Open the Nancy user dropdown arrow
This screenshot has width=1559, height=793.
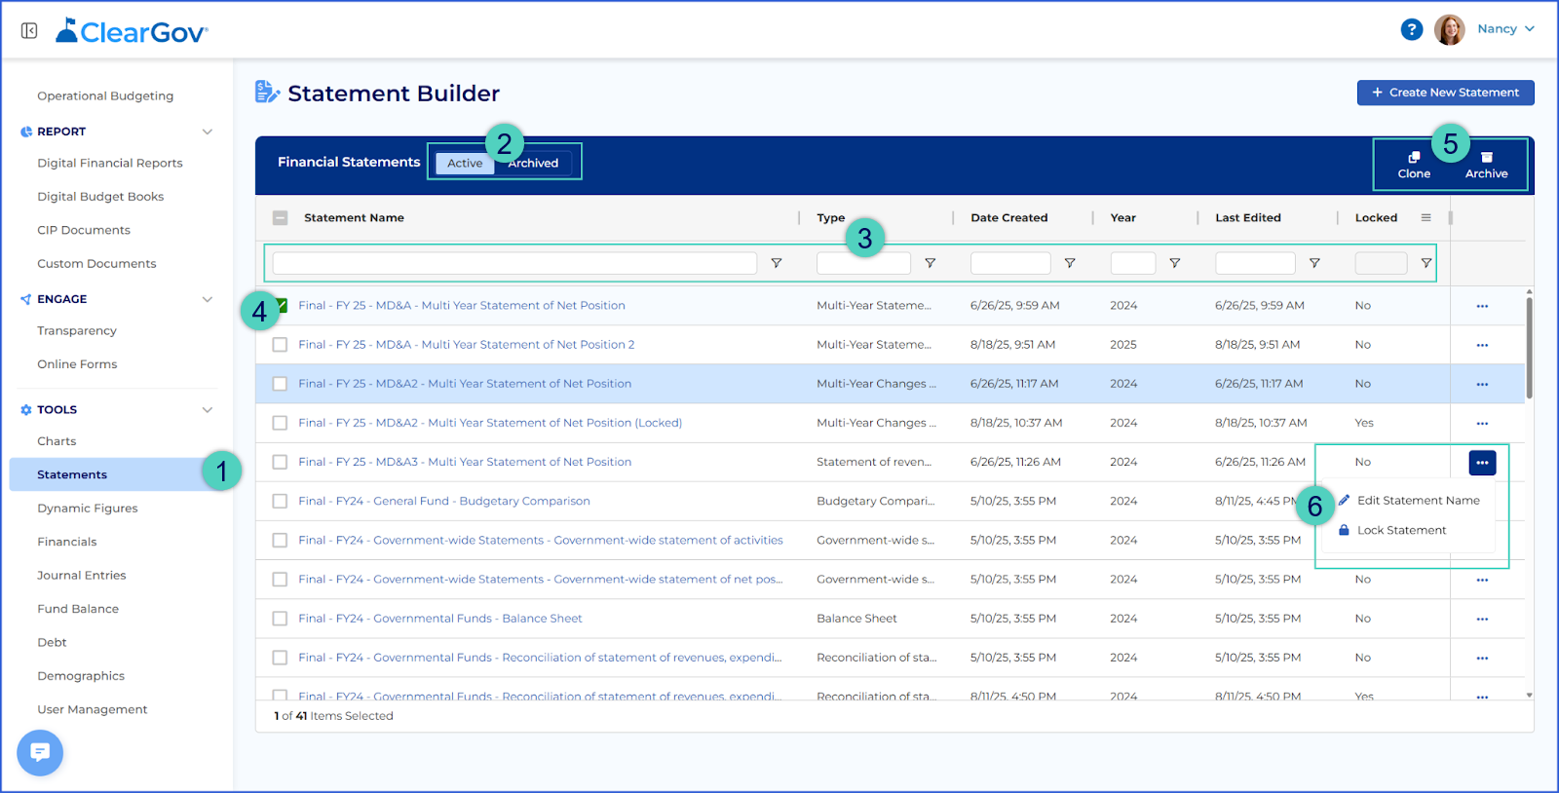click(1530, 29)
